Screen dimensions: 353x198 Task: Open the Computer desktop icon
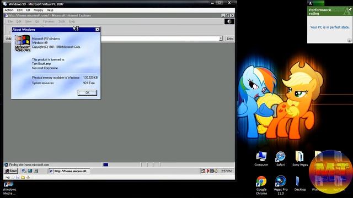261,159
